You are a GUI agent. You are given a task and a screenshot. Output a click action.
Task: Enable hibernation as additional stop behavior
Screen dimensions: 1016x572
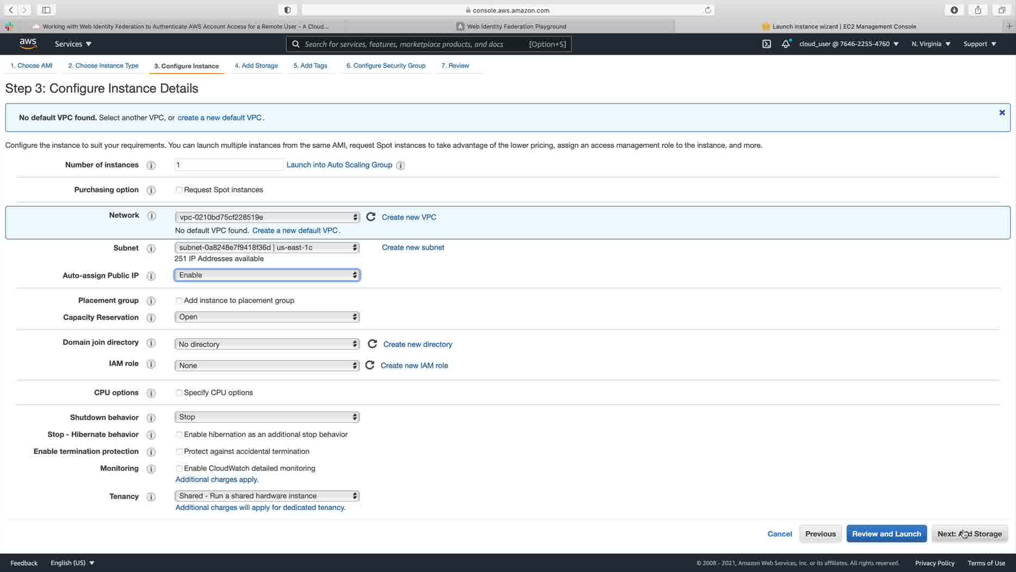point(179,435)
